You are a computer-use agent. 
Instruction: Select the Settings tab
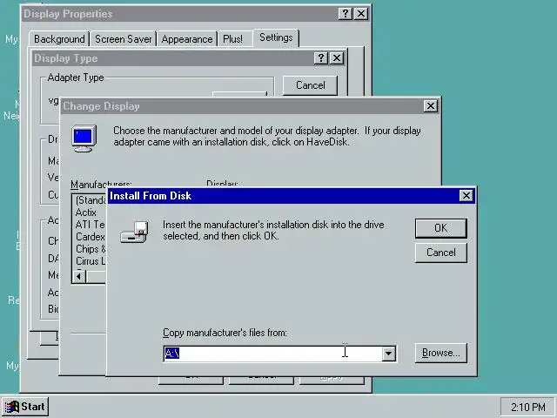pos(276,37)
